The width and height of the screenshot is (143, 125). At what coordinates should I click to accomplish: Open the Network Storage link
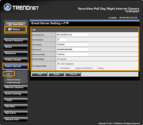(13, 80)
